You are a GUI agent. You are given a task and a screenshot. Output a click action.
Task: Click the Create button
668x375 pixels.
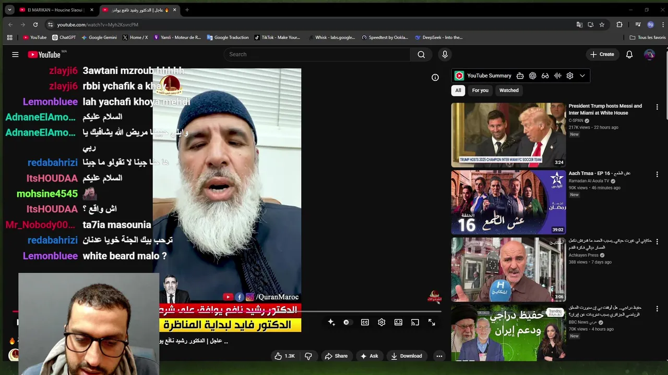click(x=602, y=54)
